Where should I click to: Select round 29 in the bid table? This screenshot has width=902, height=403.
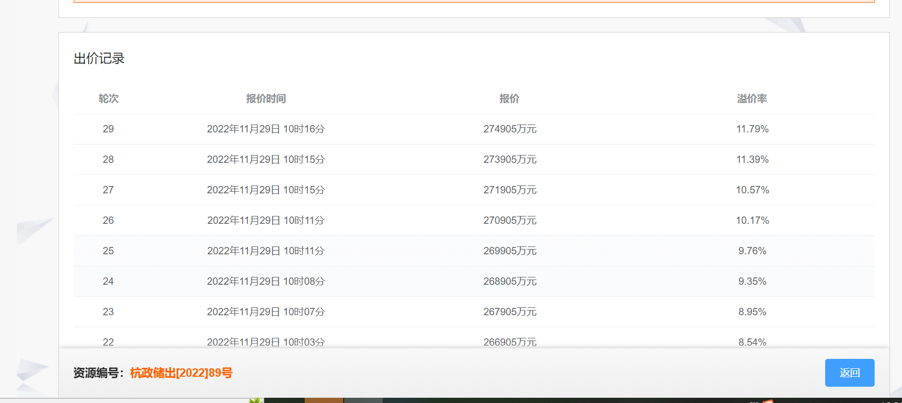(108, 129)
